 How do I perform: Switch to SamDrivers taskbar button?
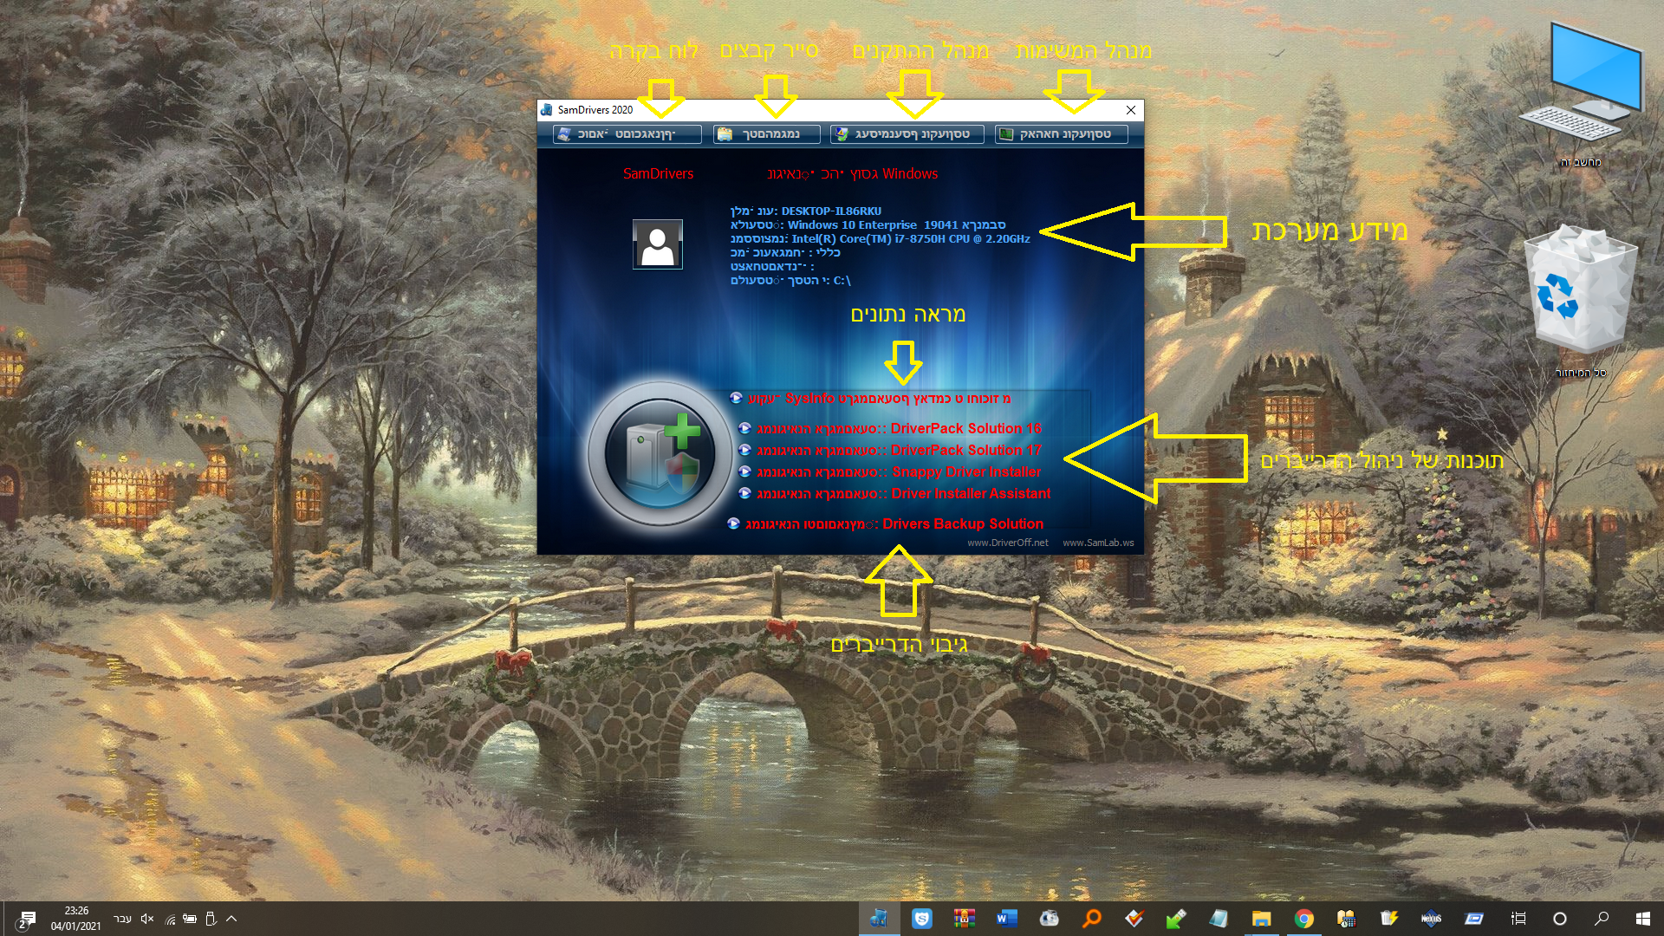pyautogui.click(x=879, y=919)
